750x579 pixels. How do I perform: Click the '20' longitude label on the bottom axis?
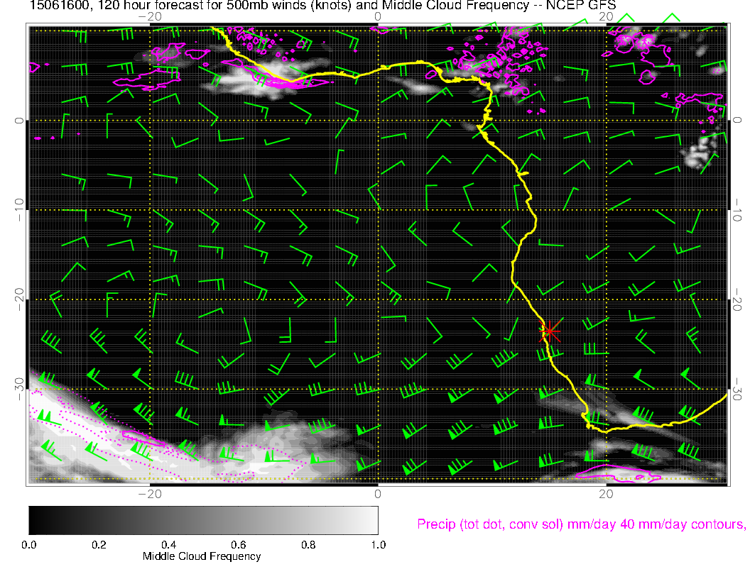(606, 494)
